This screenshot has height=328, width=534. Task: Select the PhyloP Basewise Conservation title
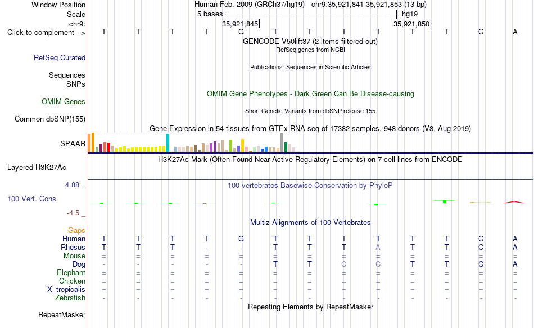coord(310,186)
